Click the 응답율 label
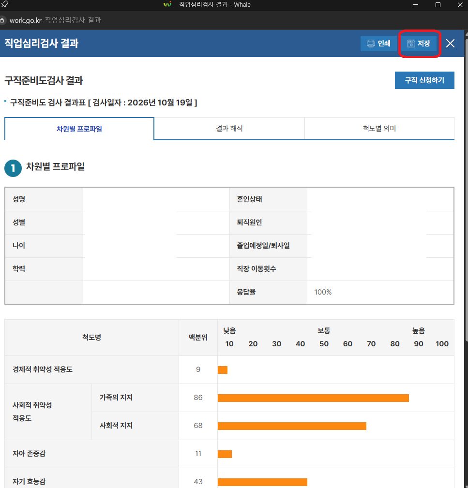468x488 pixels. pos(246,292)
